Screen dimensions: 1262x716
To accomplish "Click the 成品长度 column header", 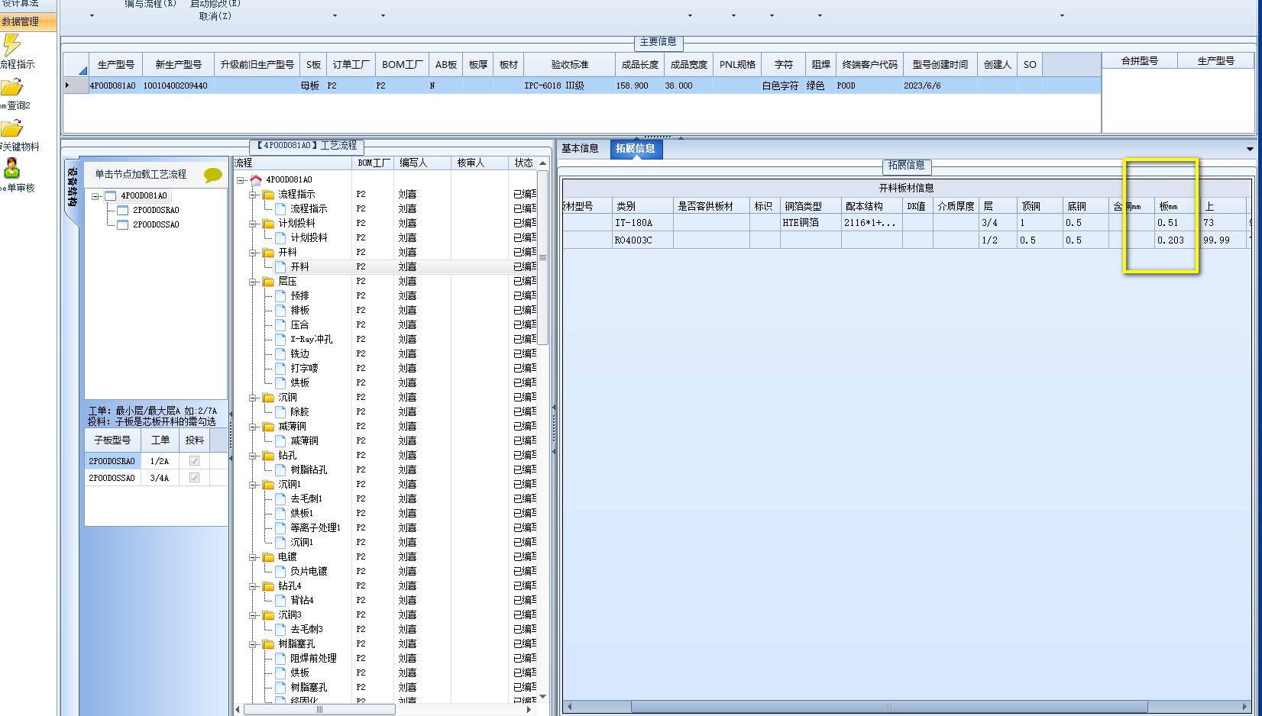I will 640,65.
